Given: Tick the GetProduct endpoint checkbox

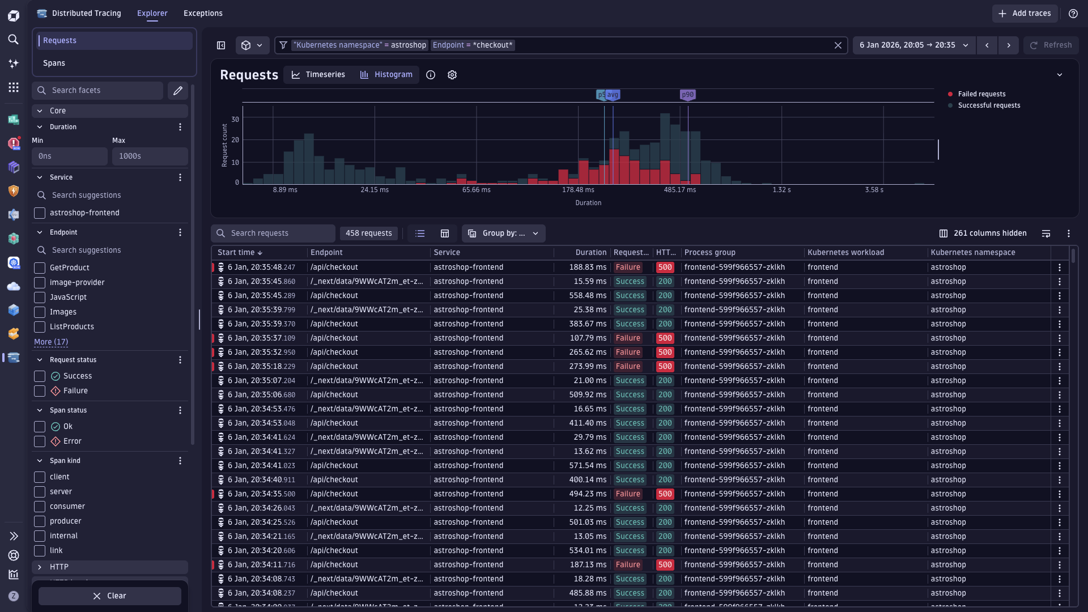Looking at the screenshot, I should [x=40, y=268].
